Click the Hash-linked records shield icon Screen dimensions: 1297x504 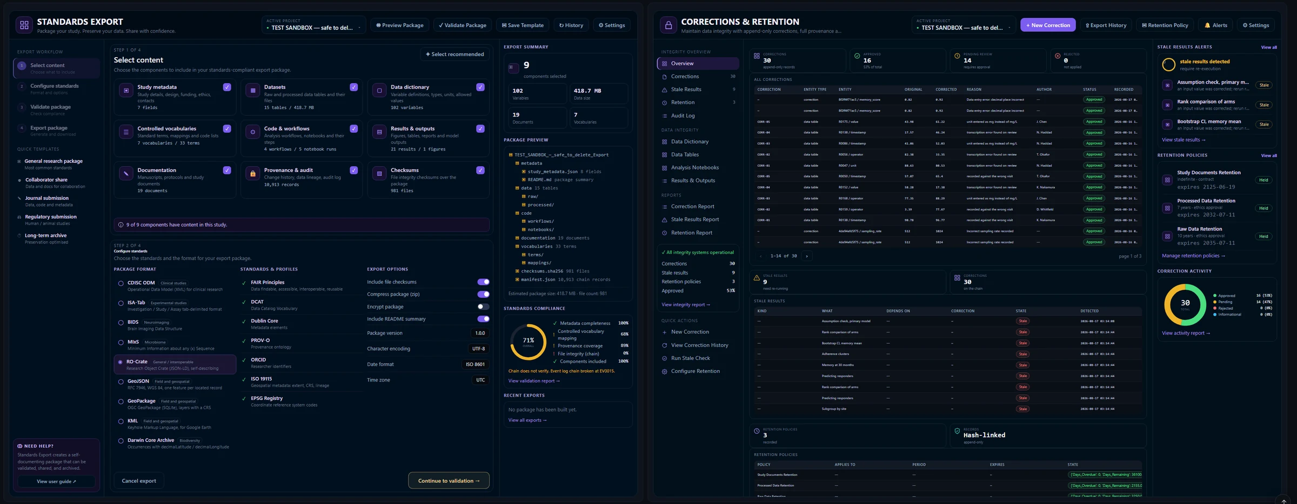pyautogui.click(x=957, y=431)
